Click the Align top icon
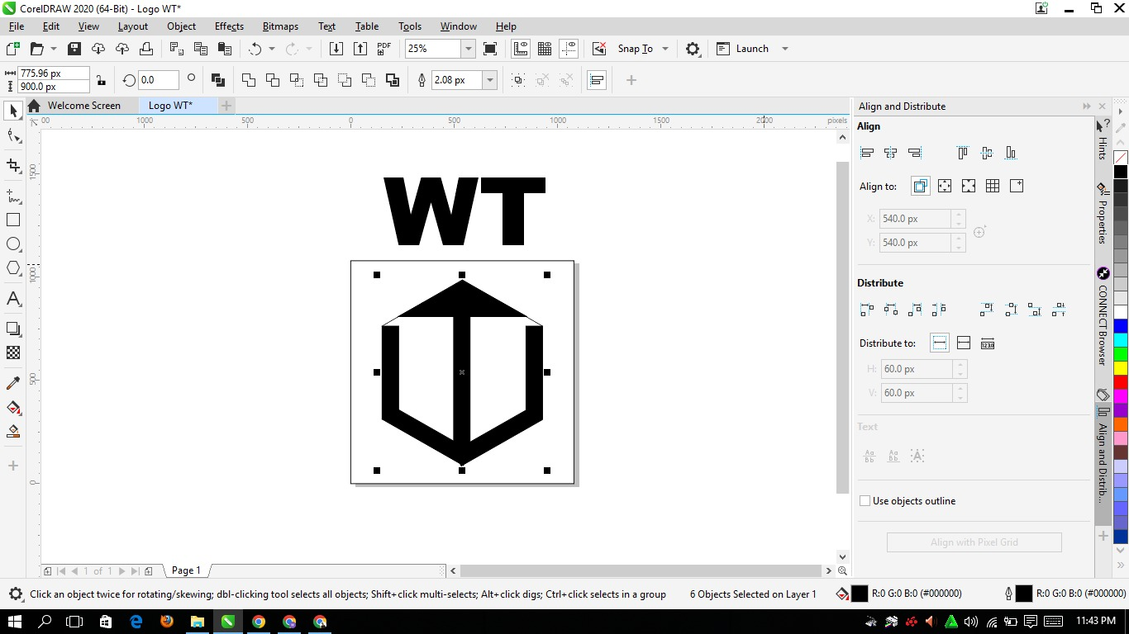Viewport: 1129px width, 634px height. click(962, 153)
